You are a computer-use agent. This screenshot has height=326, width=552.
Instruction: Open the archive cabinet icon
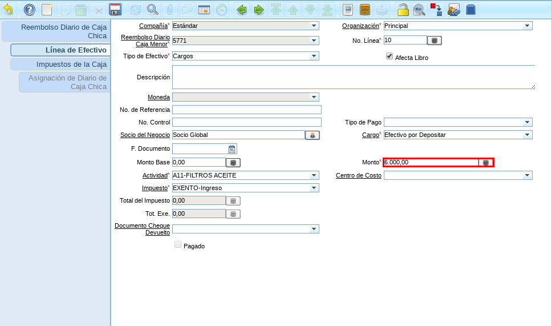click(x=365, y=10)
